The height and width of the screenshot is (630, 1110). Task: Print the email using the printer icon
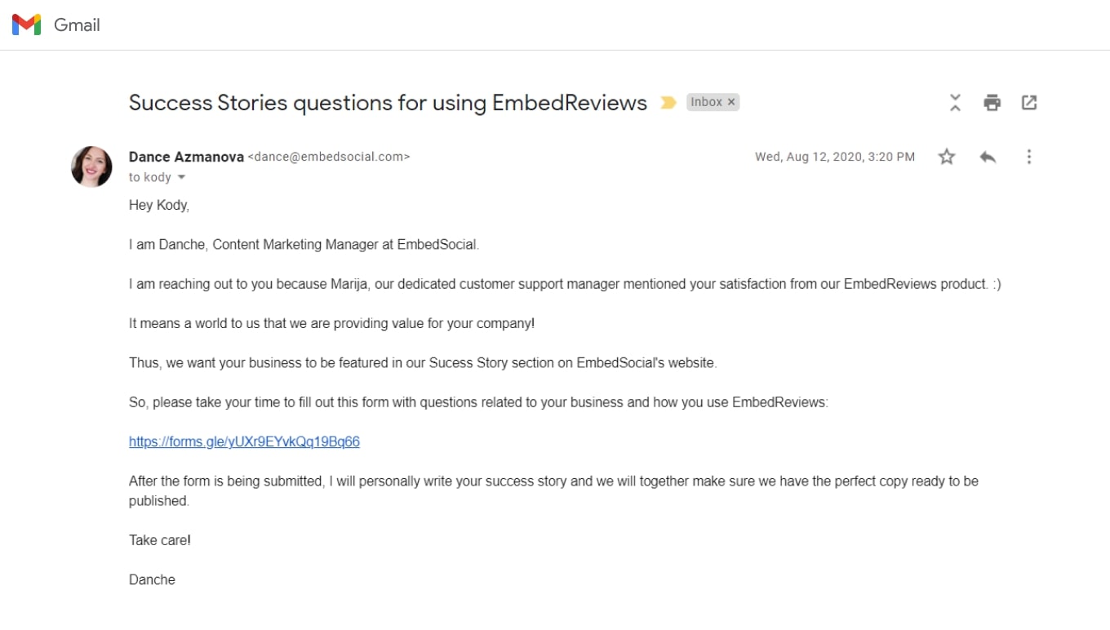click(992, 102)
